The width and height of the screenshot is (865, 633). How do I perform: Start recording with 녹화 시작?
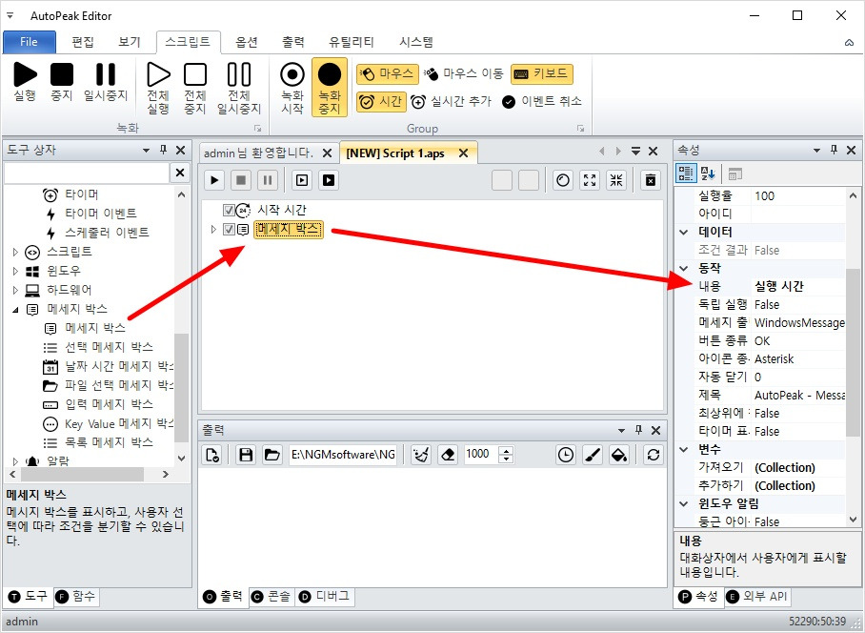[292, 89]
